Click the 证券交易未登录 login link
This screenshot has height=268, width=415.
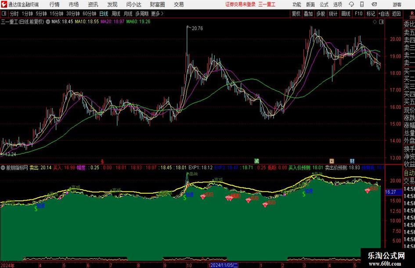(x=240, y=4)
